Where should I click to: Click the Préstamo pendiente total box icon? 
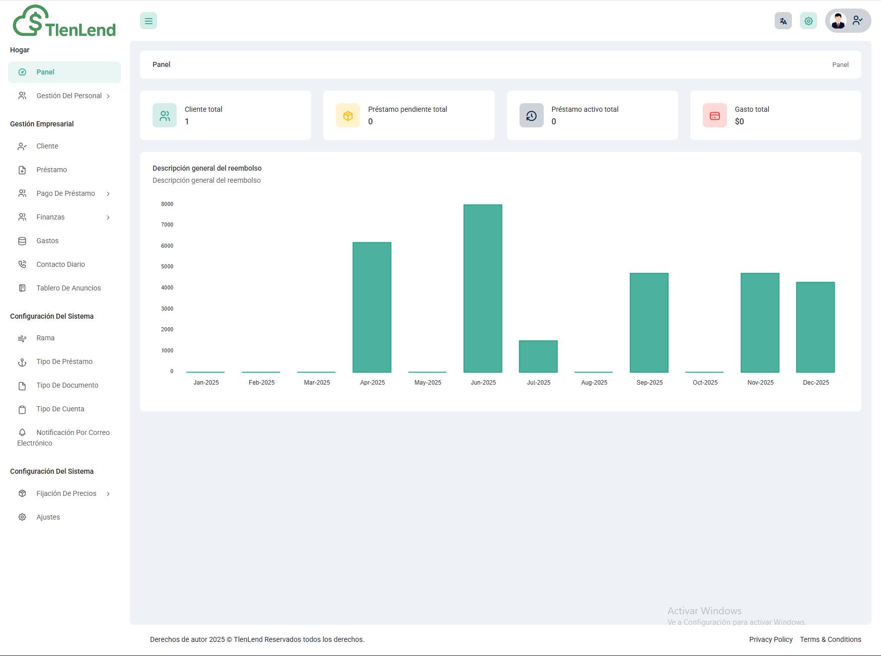tap(348, 116)
